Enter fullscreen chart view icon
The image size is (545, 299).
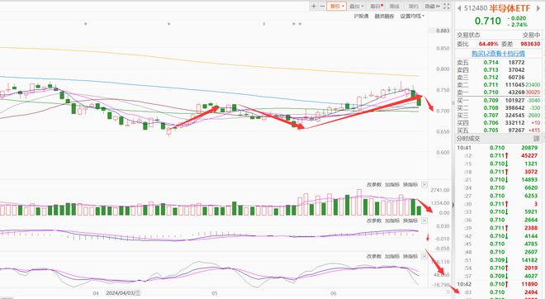[x=446, y=7]
